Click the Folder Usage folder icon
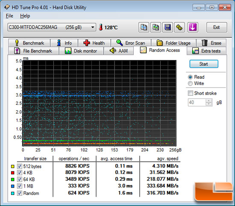Screen dimensions: 235x206 pyautogui.click(x=160, y=43)
